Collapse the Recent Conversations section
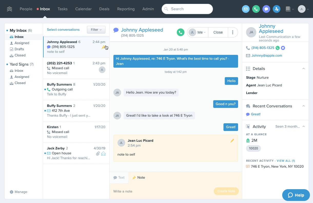This screenshot has height=203, width=313. coord(304,106)
